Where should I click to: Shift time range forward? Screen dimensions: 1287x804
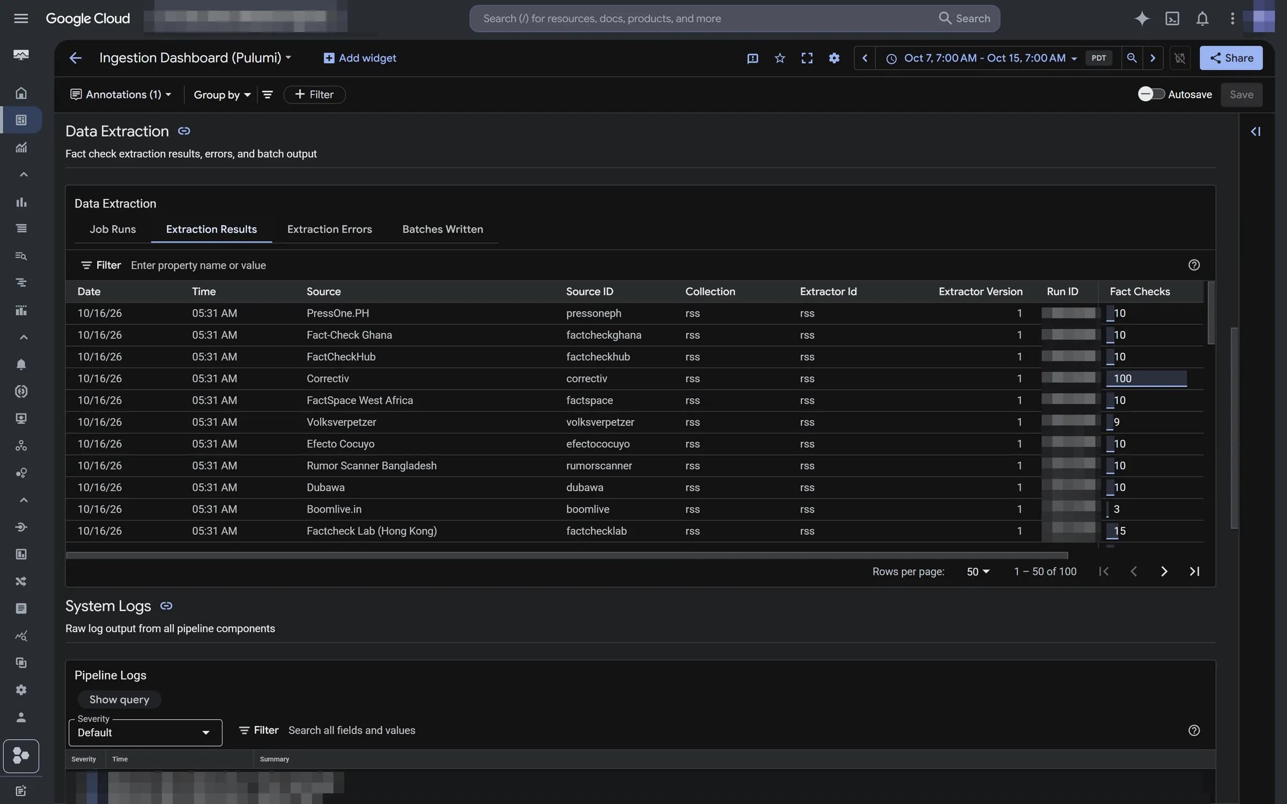(x=1152, y=58)
